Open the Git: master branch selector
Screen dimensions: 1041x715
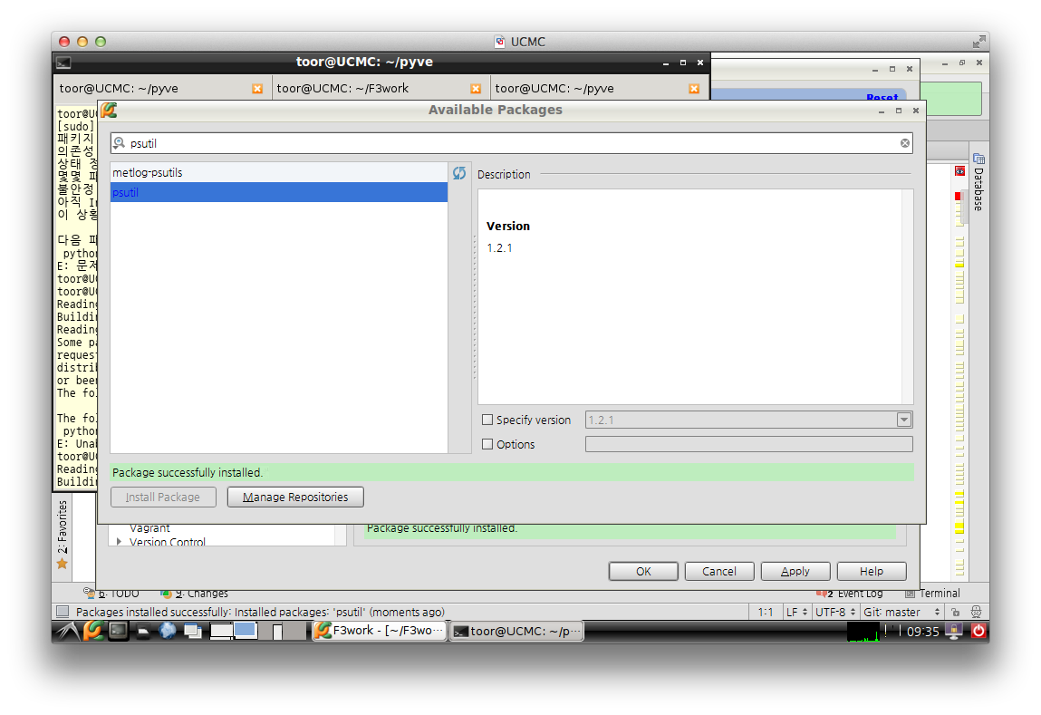point(901,612)
